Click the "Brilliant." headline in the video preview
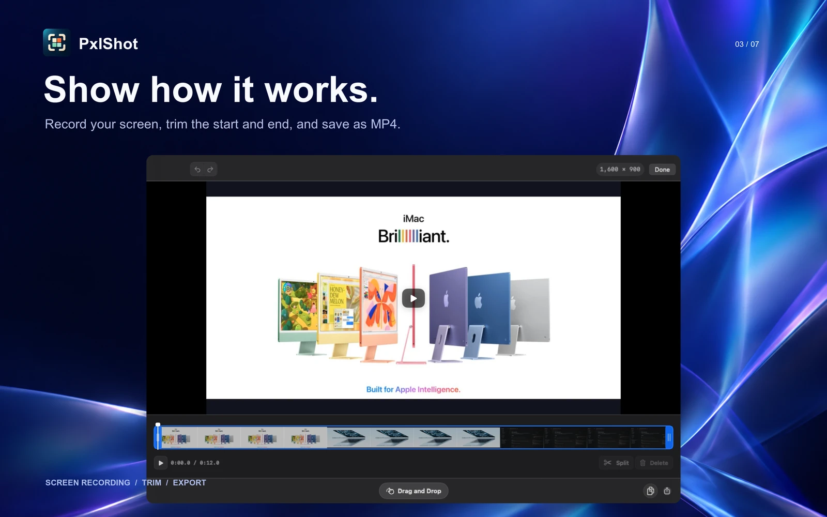Screen dimensions: 827x517 [x=413, y=236]
